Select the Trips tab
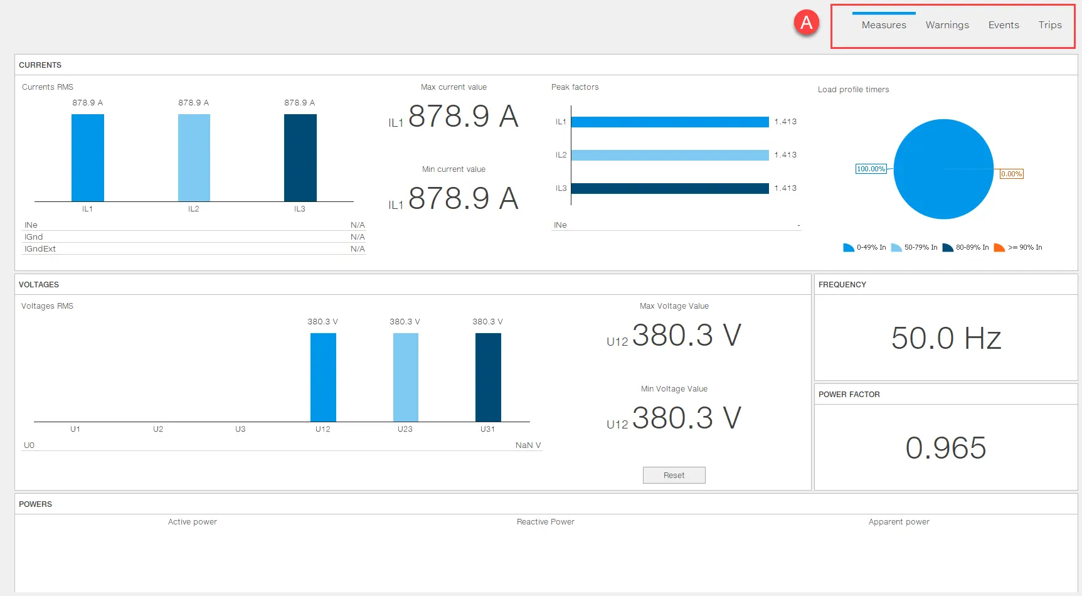The height and width of the screenshot is (596, 1082). tap(1049, 25)
